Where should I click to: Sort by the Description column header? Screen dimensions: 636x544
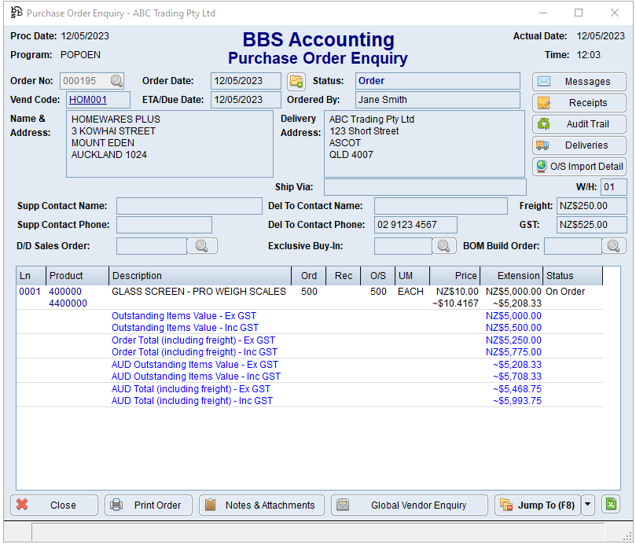tap(200, 276)
